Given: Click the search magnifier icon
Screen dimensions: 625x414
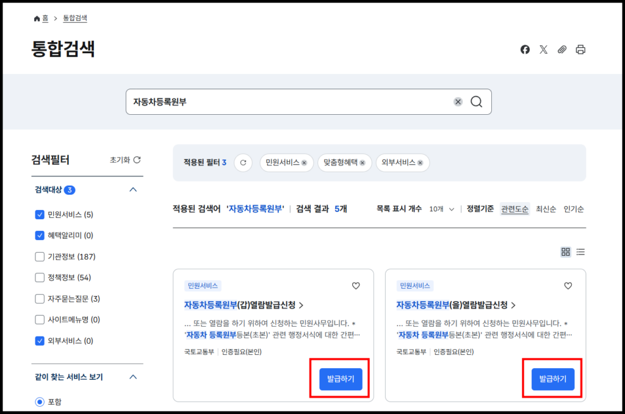Looking at the screenshot, I should (x=476, y=101).
